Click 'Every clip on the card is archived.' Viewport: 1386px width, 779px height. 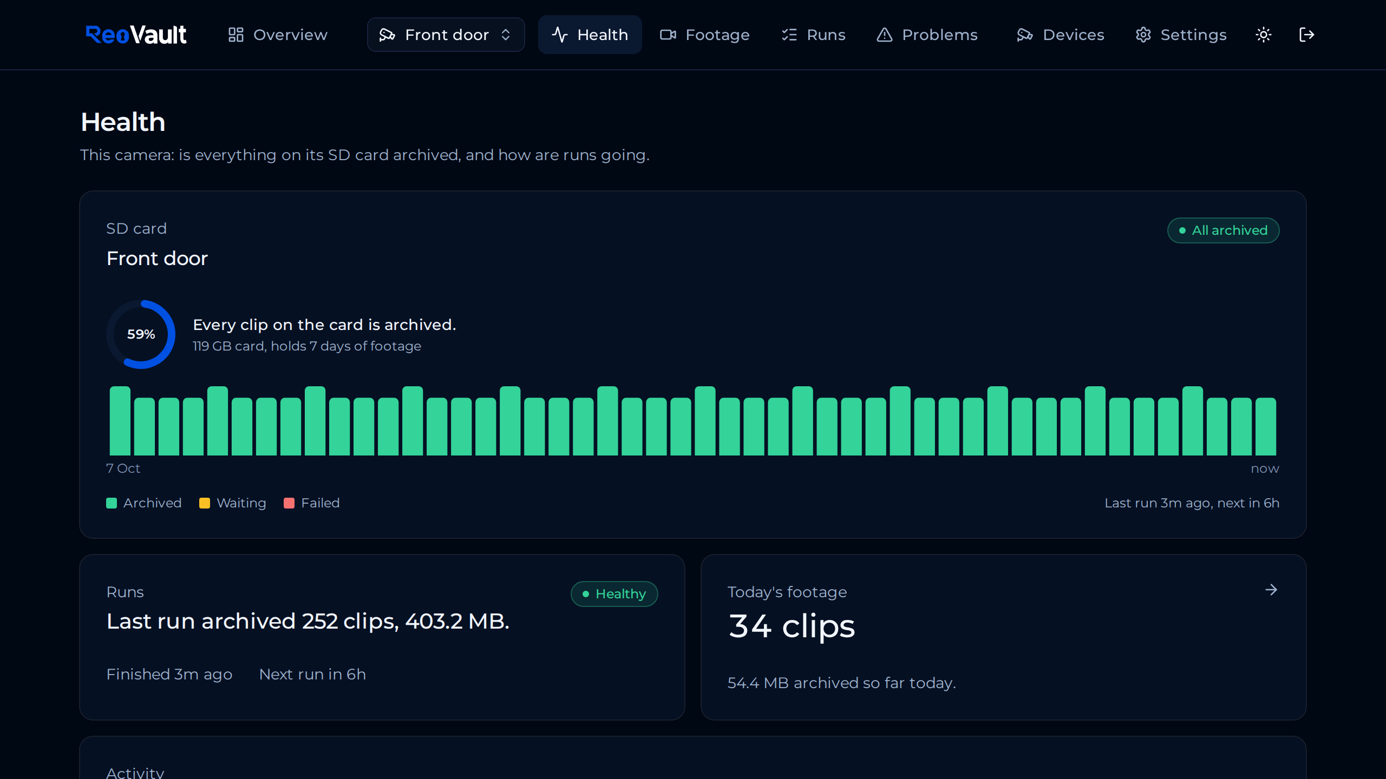coord(324,325)
